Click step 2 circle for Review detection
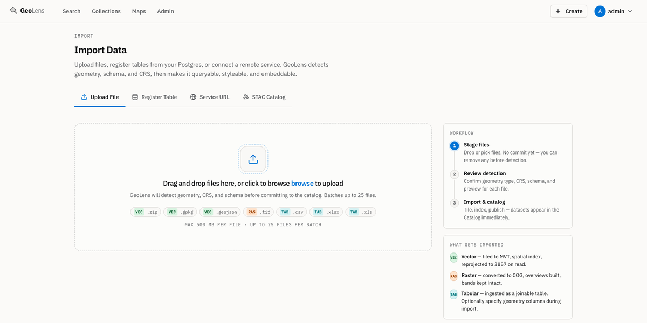The width and height of the screenshot is (647, 323). pyautogui.click(x=455, y=174)
